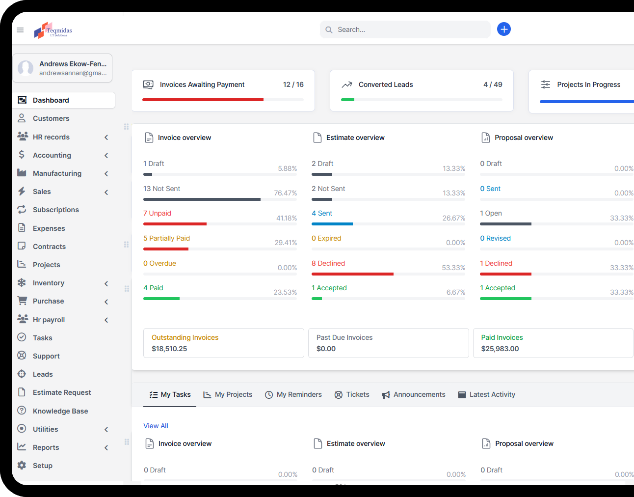Image resolution: width=634 pixels, height=497 pixels.
Task: Click the Purchase shopping cart icon
Action: point(22,301)
